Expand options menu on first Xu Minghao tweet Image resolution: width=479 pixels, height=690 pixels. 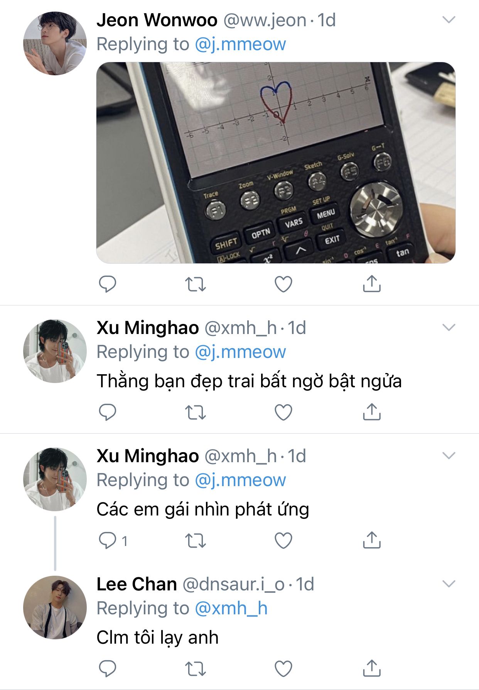pyautogui.click(x=449, y=327)
